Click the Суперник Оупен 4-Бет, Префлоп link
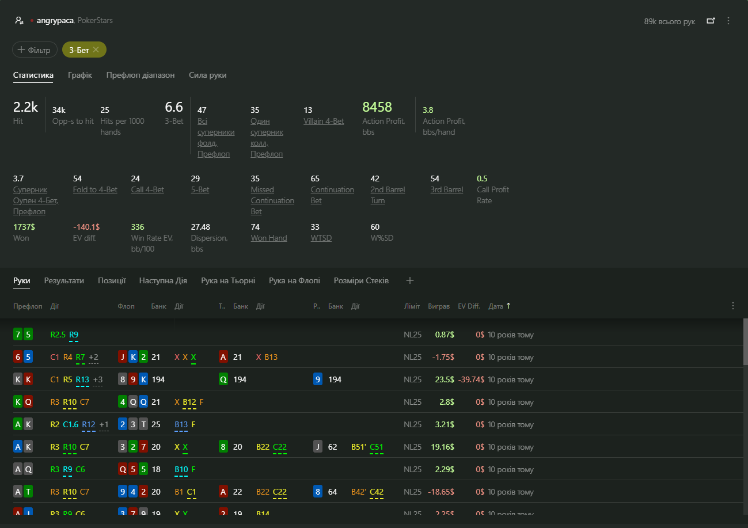This screenshot has height=528, width=748. tap(36, 200)
